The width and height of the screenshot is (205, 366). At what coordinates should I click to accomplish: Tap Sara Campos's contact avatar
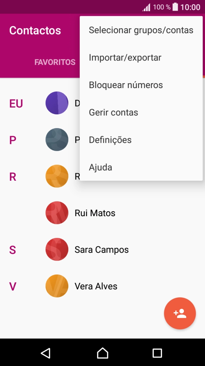pyautogui.click(x=57, y=249)
